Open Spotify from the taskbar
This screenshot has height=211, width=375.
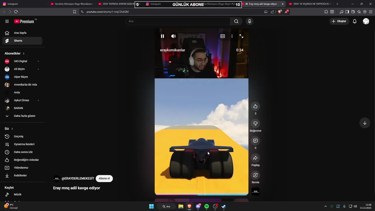pos(207,206)
